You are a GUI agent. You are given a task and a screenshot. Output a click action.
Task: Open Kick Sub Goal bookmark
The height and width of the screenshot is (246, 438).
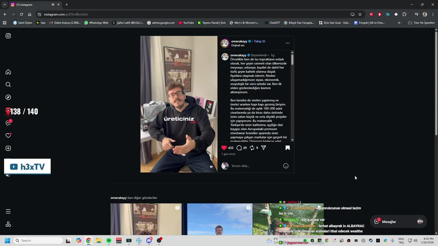[x=334, y=23]
